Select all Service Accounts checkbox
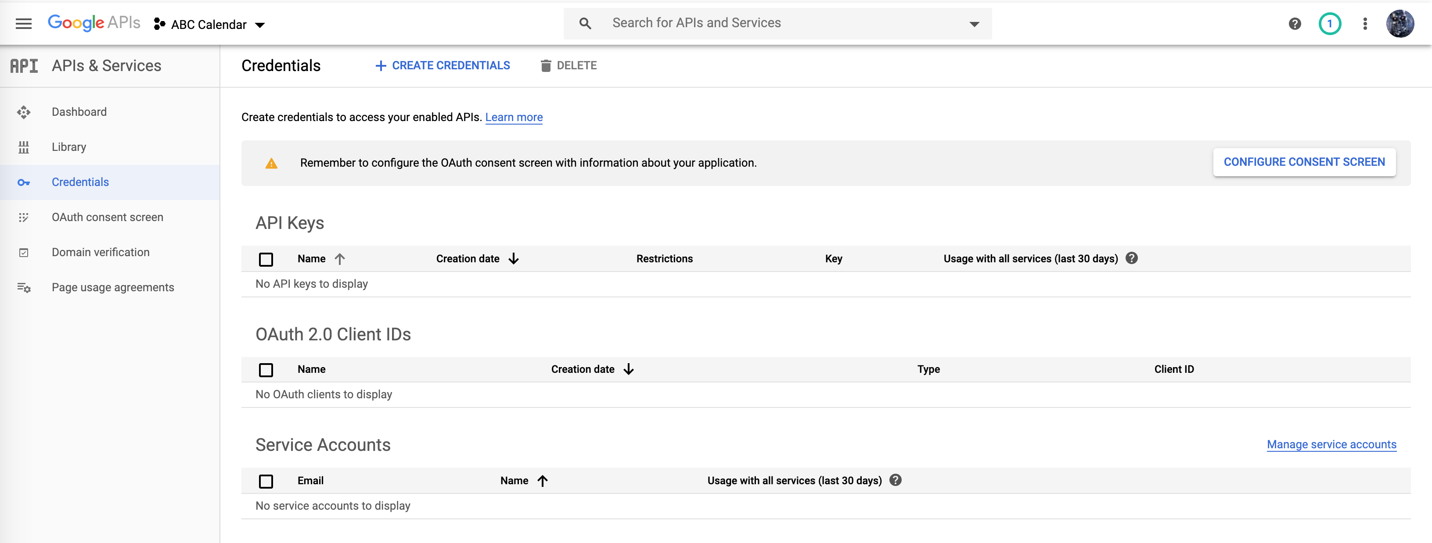The image size is (1432, 543). pos(266,481)
